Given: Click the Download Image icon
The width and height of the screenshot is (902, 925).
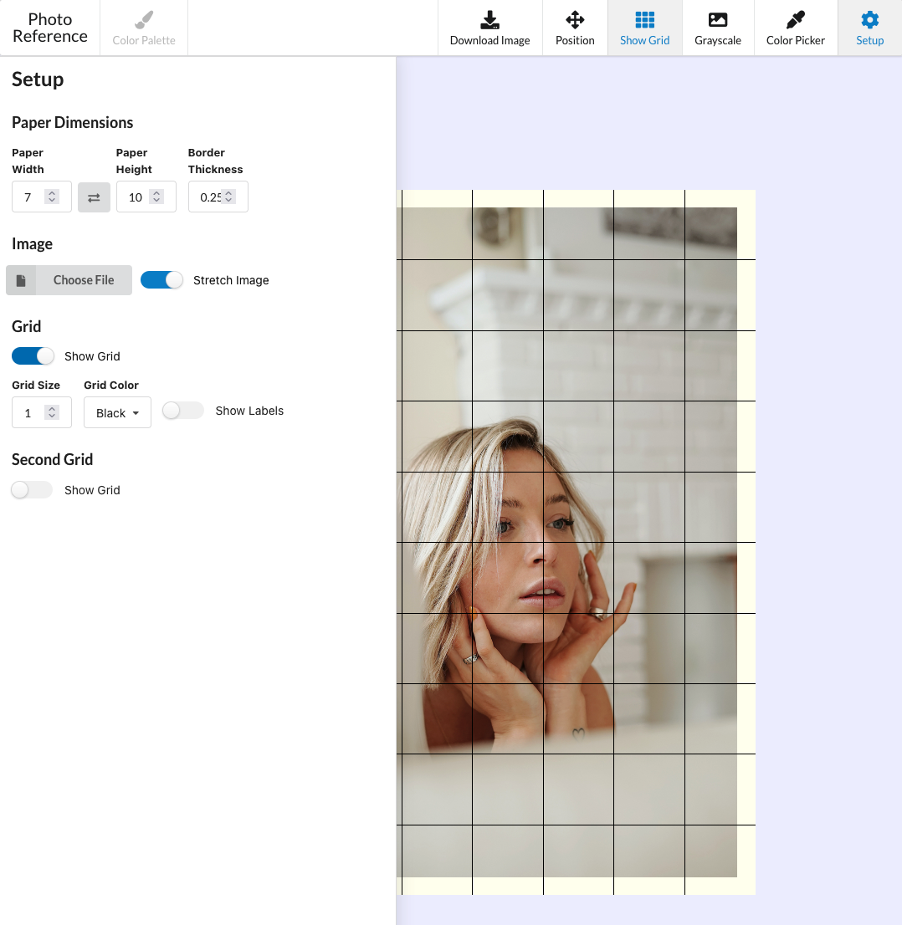Looking at the screenshot, I should (490, 20).
